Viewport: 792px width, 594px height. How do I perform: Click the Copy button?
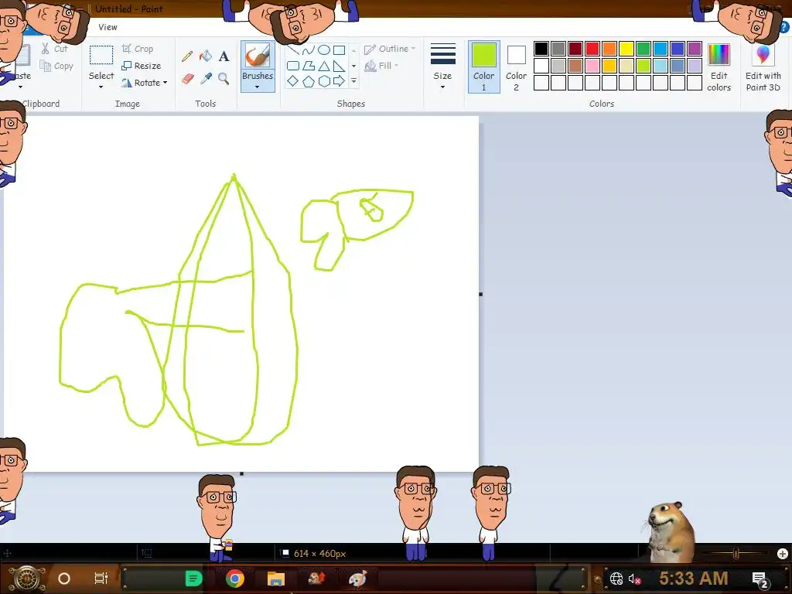coord(56,66)
